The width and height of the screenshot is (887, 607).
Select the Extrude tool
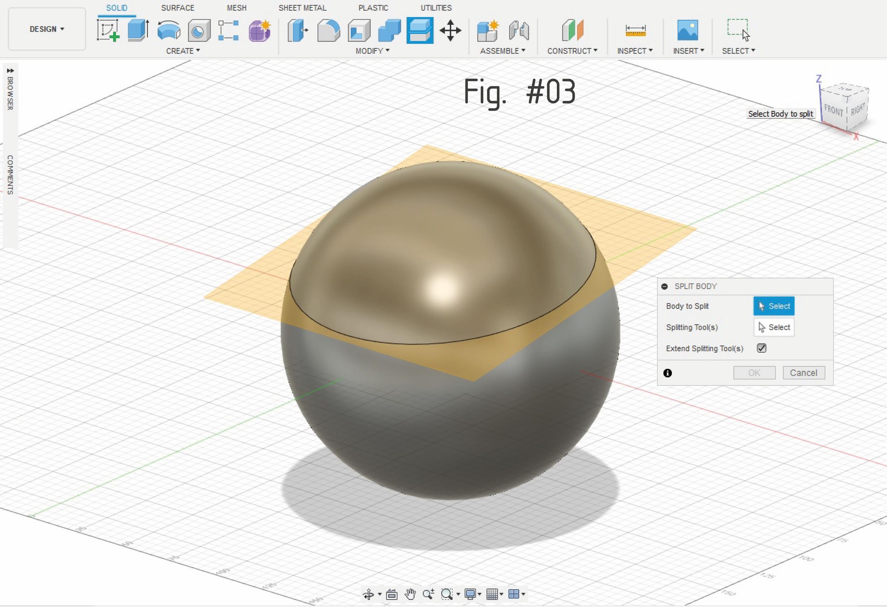point(137,31)
